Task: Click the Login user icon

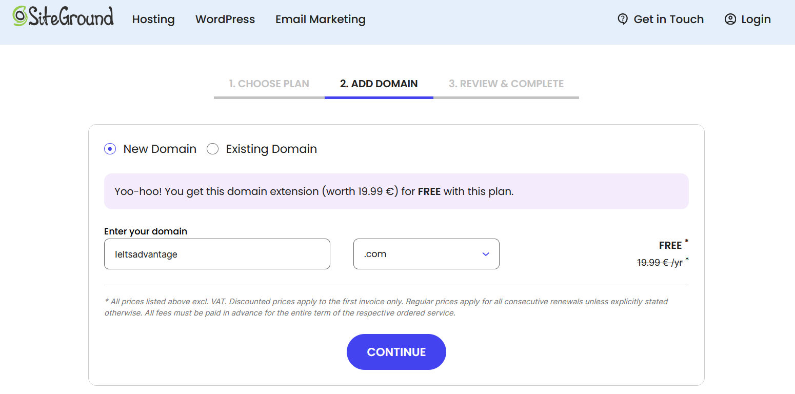Action: click(730, 19)
